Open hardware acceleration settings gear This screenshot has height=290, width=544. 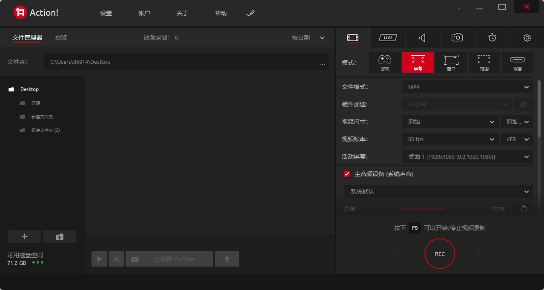523,104
